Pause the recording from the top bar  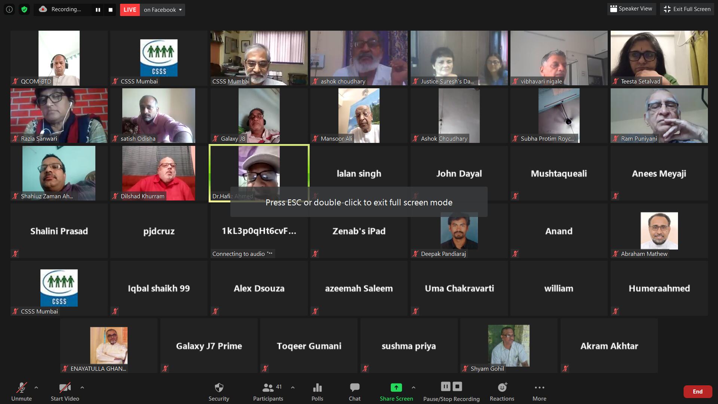pos(98,10)
